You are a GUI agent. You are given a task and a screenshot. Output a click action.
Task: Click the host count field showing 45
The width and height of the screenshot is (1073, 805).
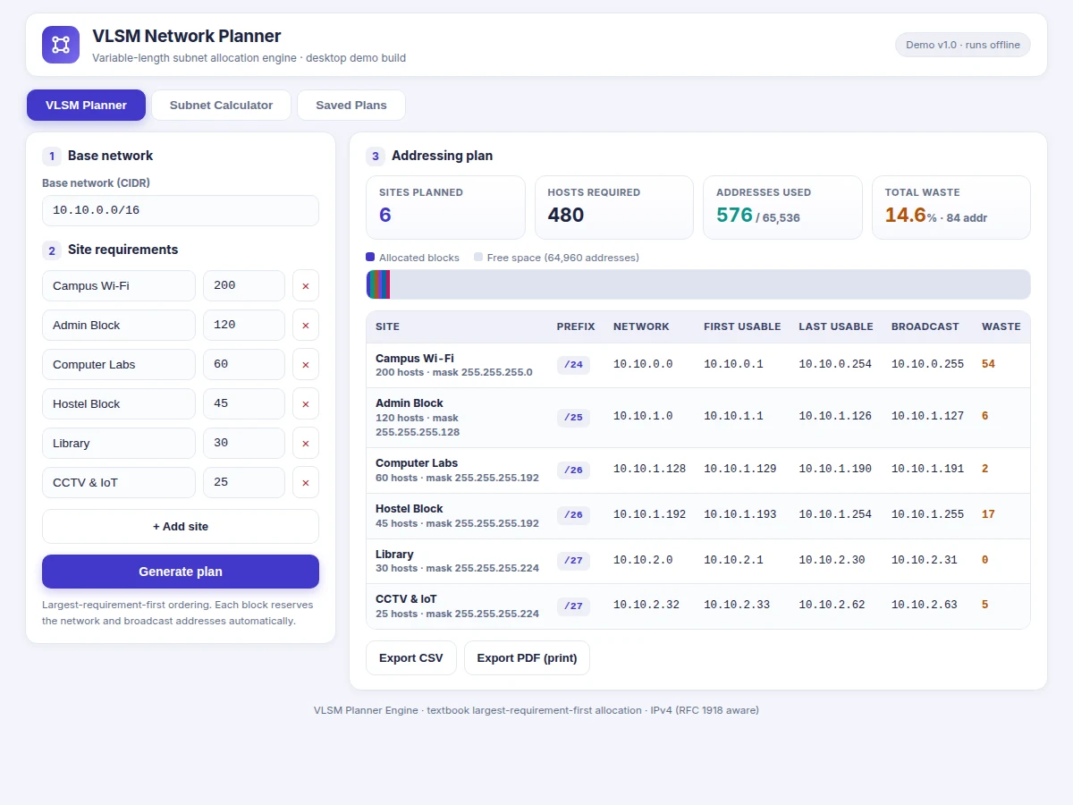coord(244,404)
